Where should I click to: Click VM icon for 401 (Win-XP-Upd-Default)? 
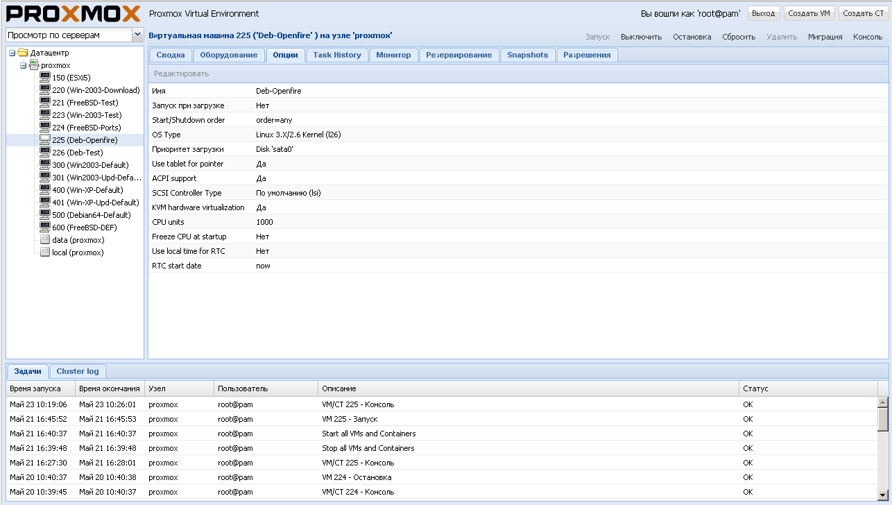pyautogui.click(x=45, y=203)
